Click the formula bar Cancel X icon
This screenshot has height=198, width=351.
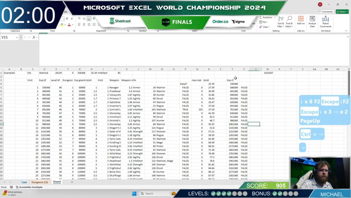25,37
